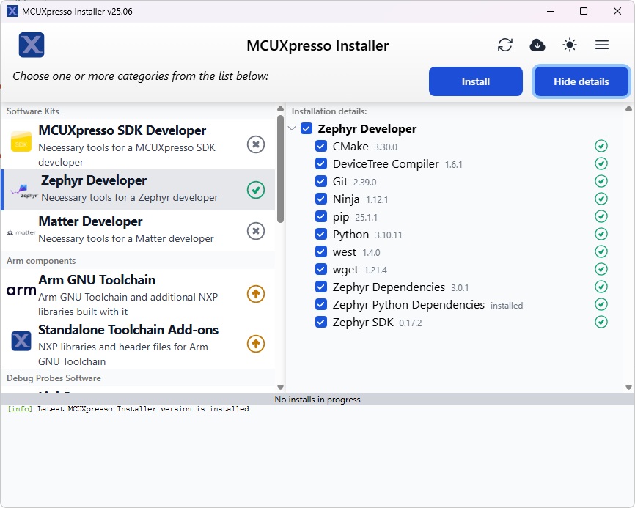
Task: Click the 'Installation details:' label
Action: tap(329, 111)
